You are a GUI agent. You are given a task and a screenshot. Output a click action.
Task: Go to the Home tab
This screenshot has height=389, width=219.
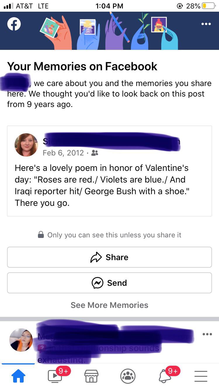18,376
